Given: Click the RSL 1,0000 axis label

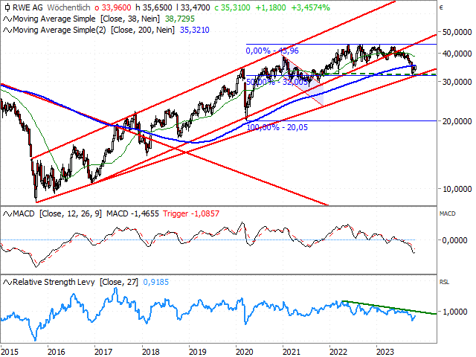Looking at the screenshot, I should click(454, 312).
